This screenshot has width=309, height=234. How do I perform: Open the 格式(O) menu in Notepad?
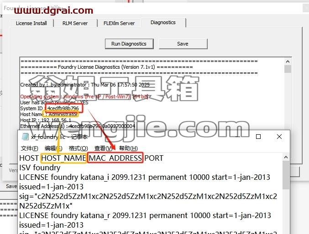(78, 148)
